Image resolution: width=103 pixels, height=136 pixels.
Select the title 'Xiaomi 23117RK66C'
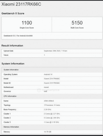(21, 4)
